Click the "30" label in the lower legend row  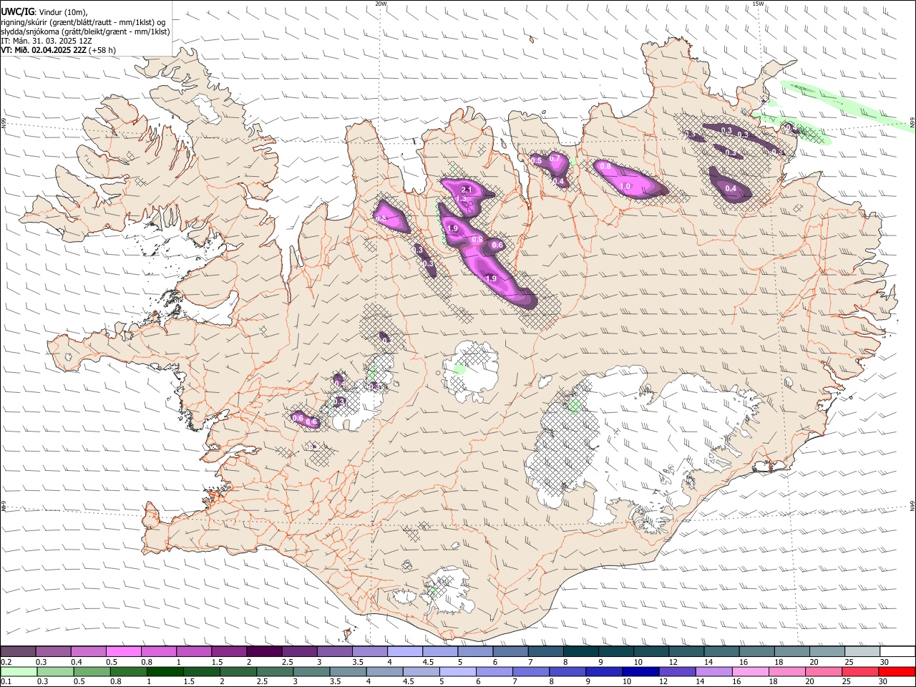click(883, 681)
